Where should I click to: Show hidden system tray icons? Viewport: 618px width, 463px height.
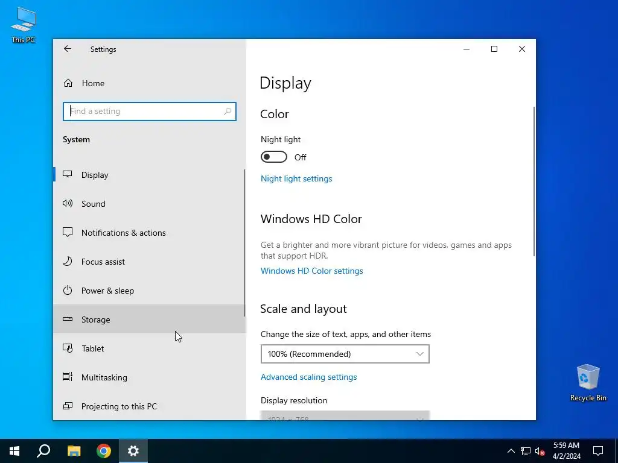[x=511, y=451]
